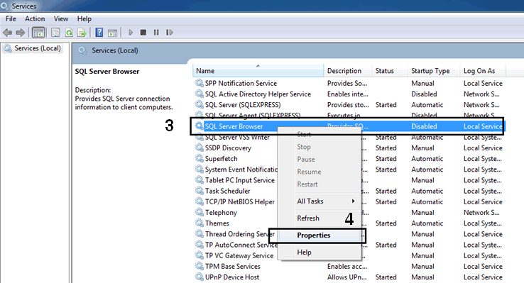Click the gear icon beside SPP Notification Service
524x283 pixels.
coord(200,83)
